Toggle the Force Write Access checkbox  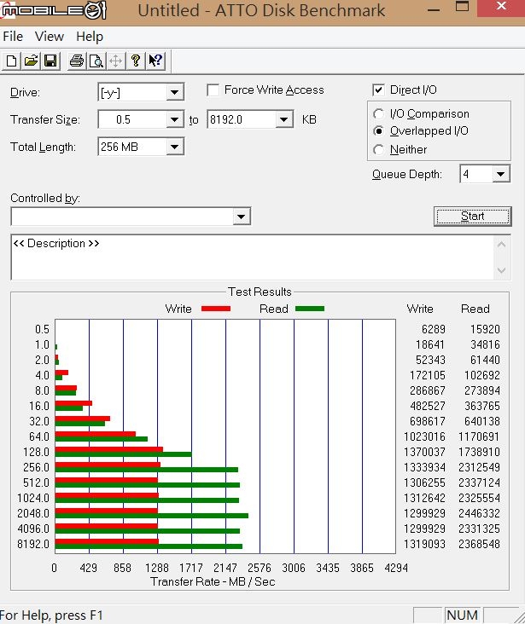(213, 90)
